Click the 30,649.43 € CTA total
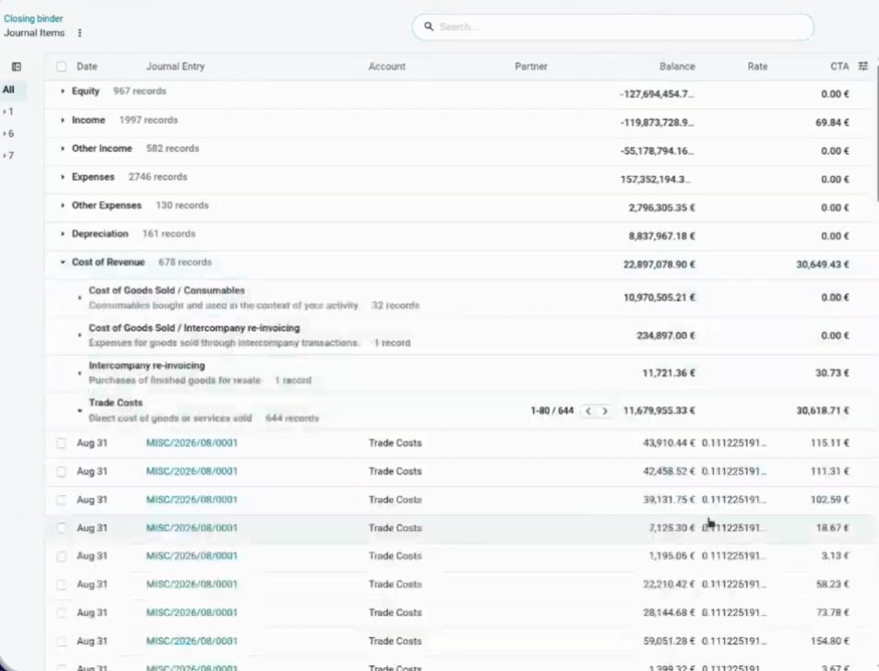Screen dimensions: 879x671 pyautogui.click(x=822, y=264)
